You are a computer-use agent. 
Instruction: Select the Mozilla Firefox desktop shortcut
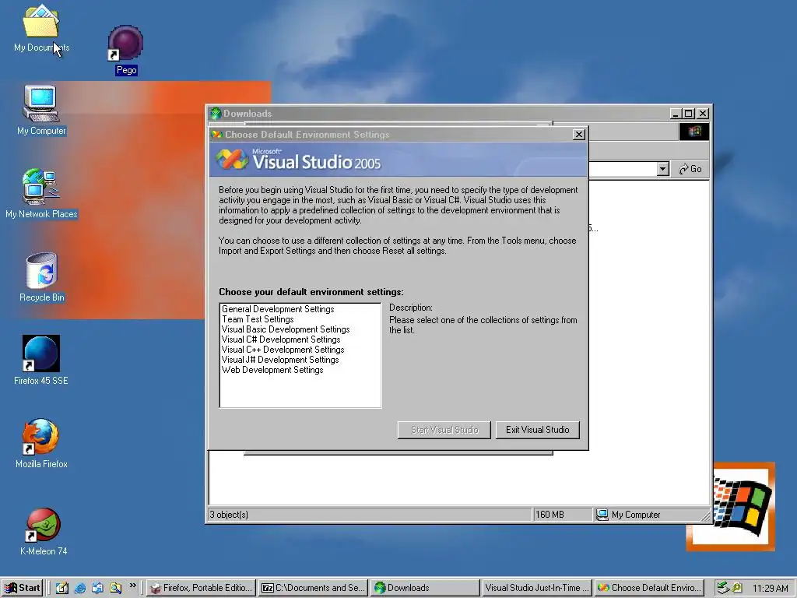click(x=41, y=443)
